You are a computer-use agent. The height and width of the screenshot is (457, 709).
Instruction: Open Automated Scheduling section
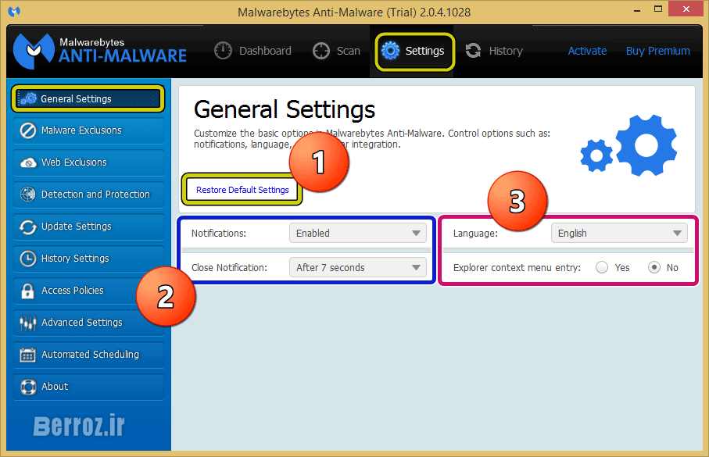pyautogui.click(x=88, y=355)
